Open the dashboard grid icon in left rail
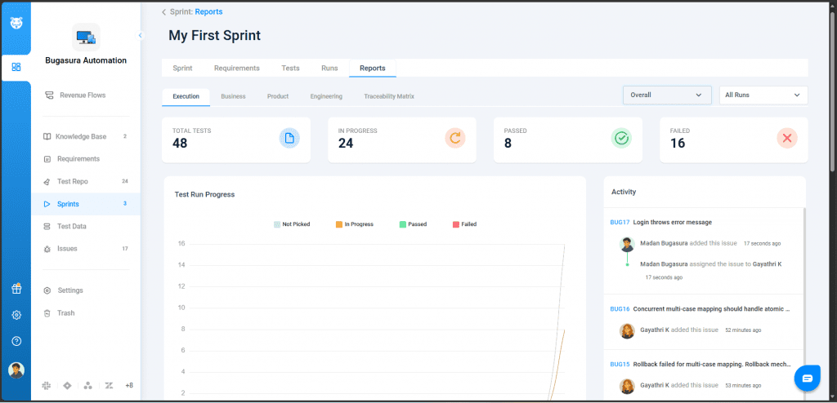Viewport: 837px width, 403px height. pyautogui.click(x=16, y=67)
